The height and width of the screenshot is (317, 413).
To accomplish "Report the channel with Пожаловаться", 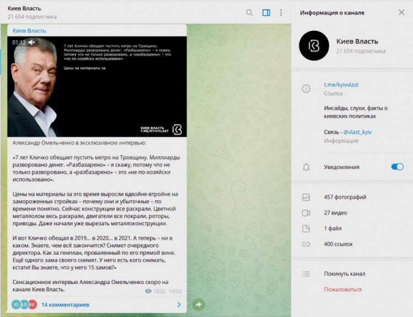I will pyautogui.click(x=342, y=289).
